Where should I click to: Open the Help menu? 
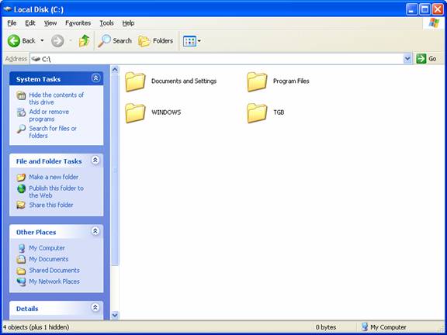[x=128, y=23]
